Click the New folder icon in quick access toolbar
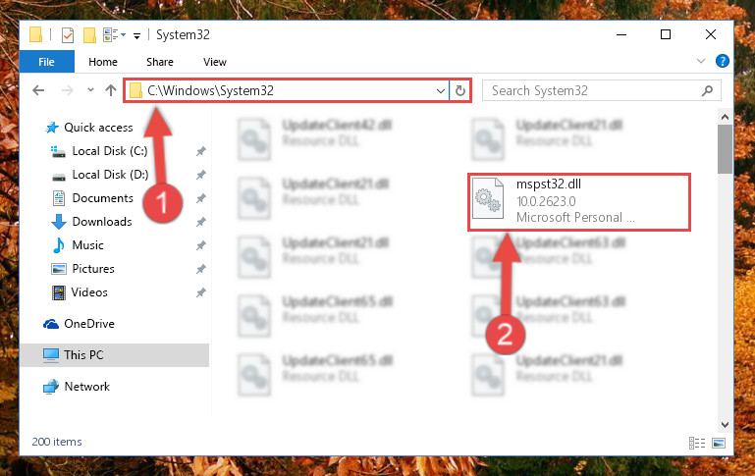755x476 pixels. (x=89, y=35)
